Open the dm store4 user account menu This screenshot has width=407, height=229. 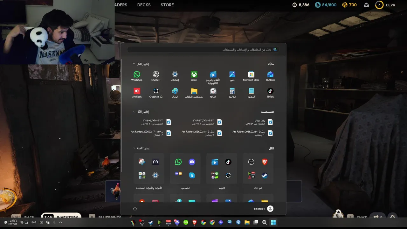[264, 209]
